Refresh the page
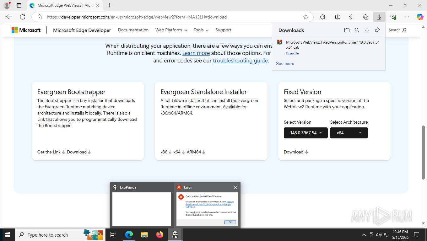 click(x=23, y=17)
